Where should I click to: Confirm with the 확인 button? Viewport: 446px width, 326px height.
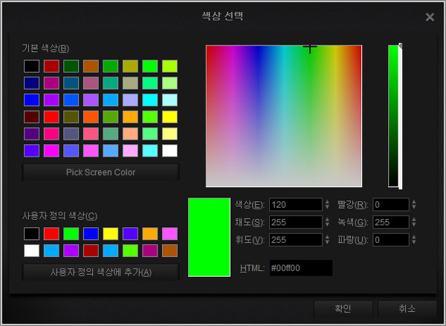point(343,309)
